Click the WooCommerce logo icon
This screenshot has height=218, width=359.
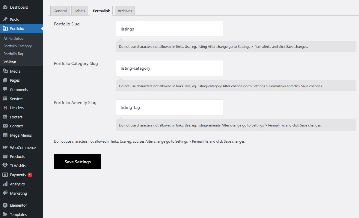tap(5, 147)
